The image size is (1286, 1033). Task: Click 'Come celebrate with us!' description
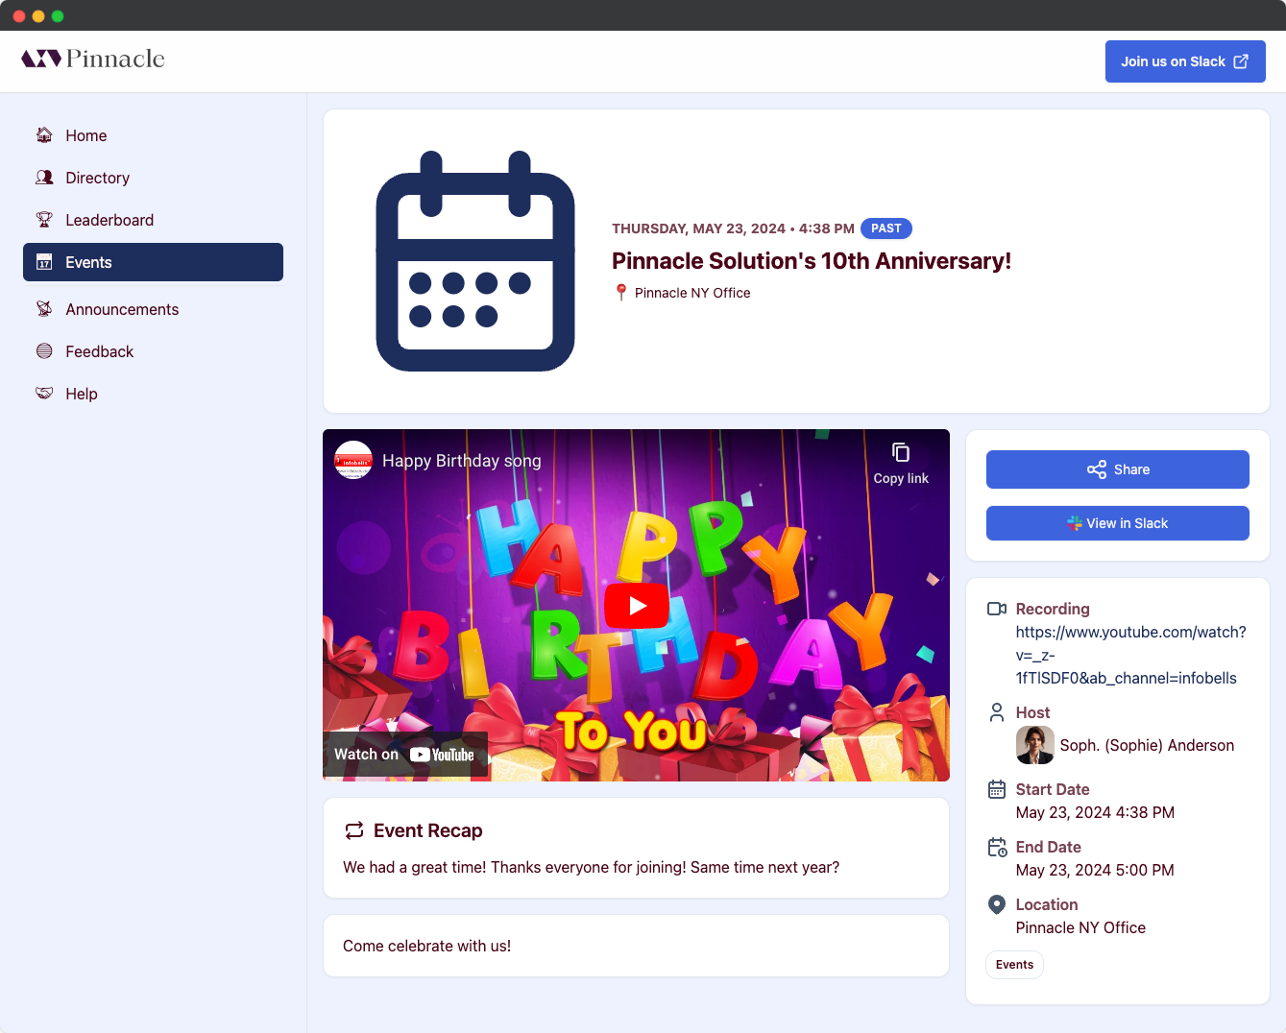[427, 946]
